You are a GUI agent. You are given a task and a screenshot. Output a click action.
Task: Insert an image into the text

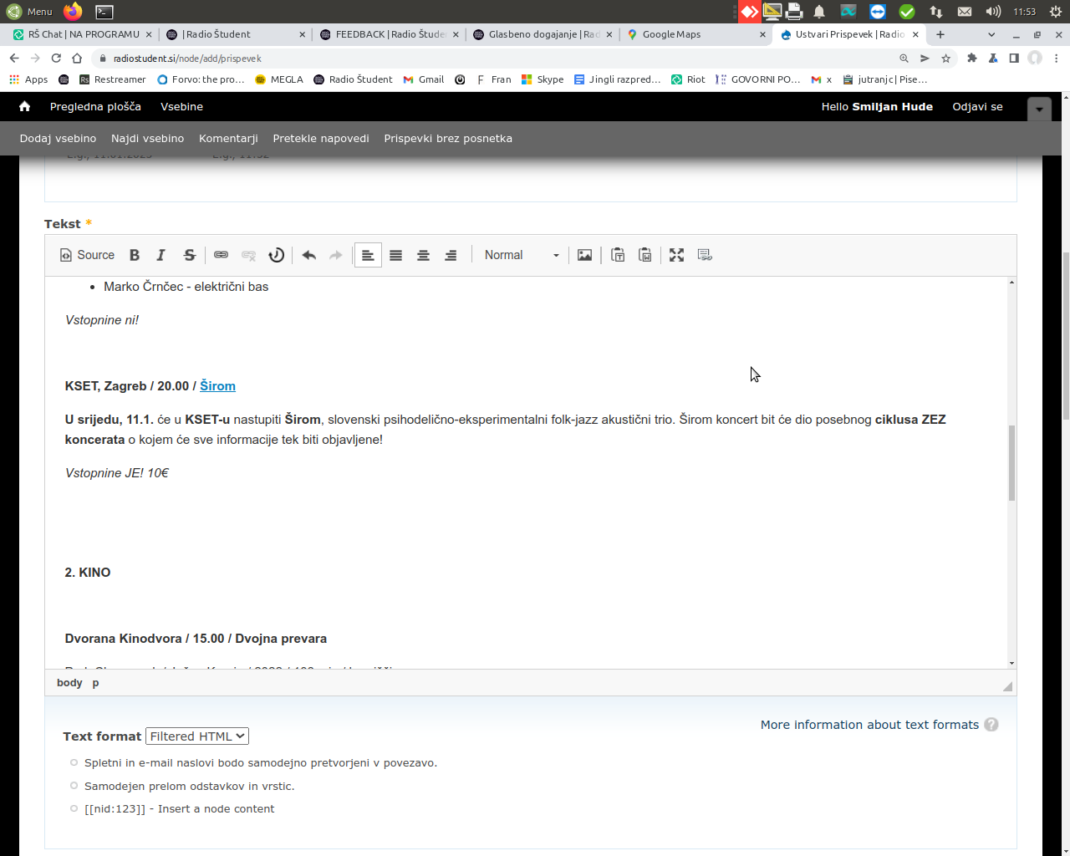(x=584, y=255)
